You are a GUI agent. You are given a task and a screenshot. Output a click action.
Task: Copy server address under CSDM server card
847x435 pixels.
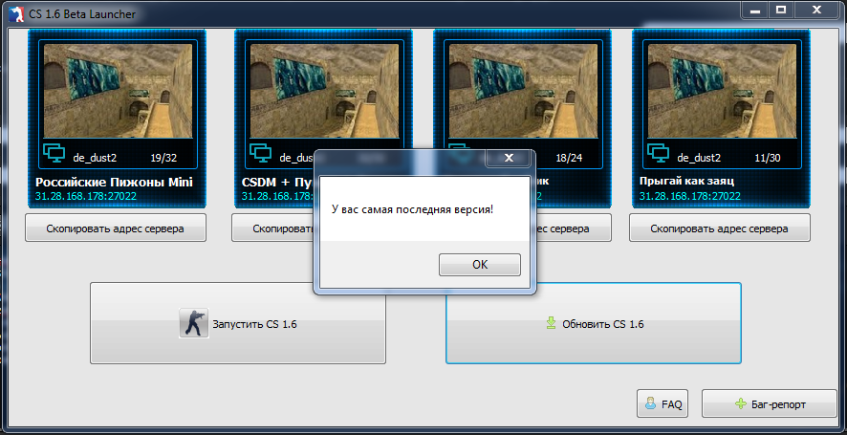click(x=272, y=228)
